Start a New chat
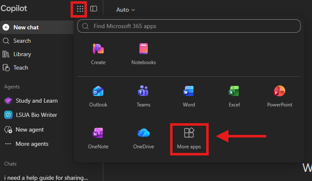Screen dimensions: 312x181 point(37,27)
